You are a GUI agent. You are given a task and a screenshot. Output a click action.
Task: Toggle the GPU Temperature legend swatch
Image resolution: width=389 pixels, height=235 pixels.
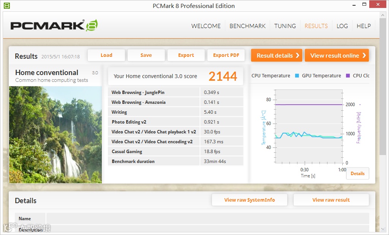point(297,76)
